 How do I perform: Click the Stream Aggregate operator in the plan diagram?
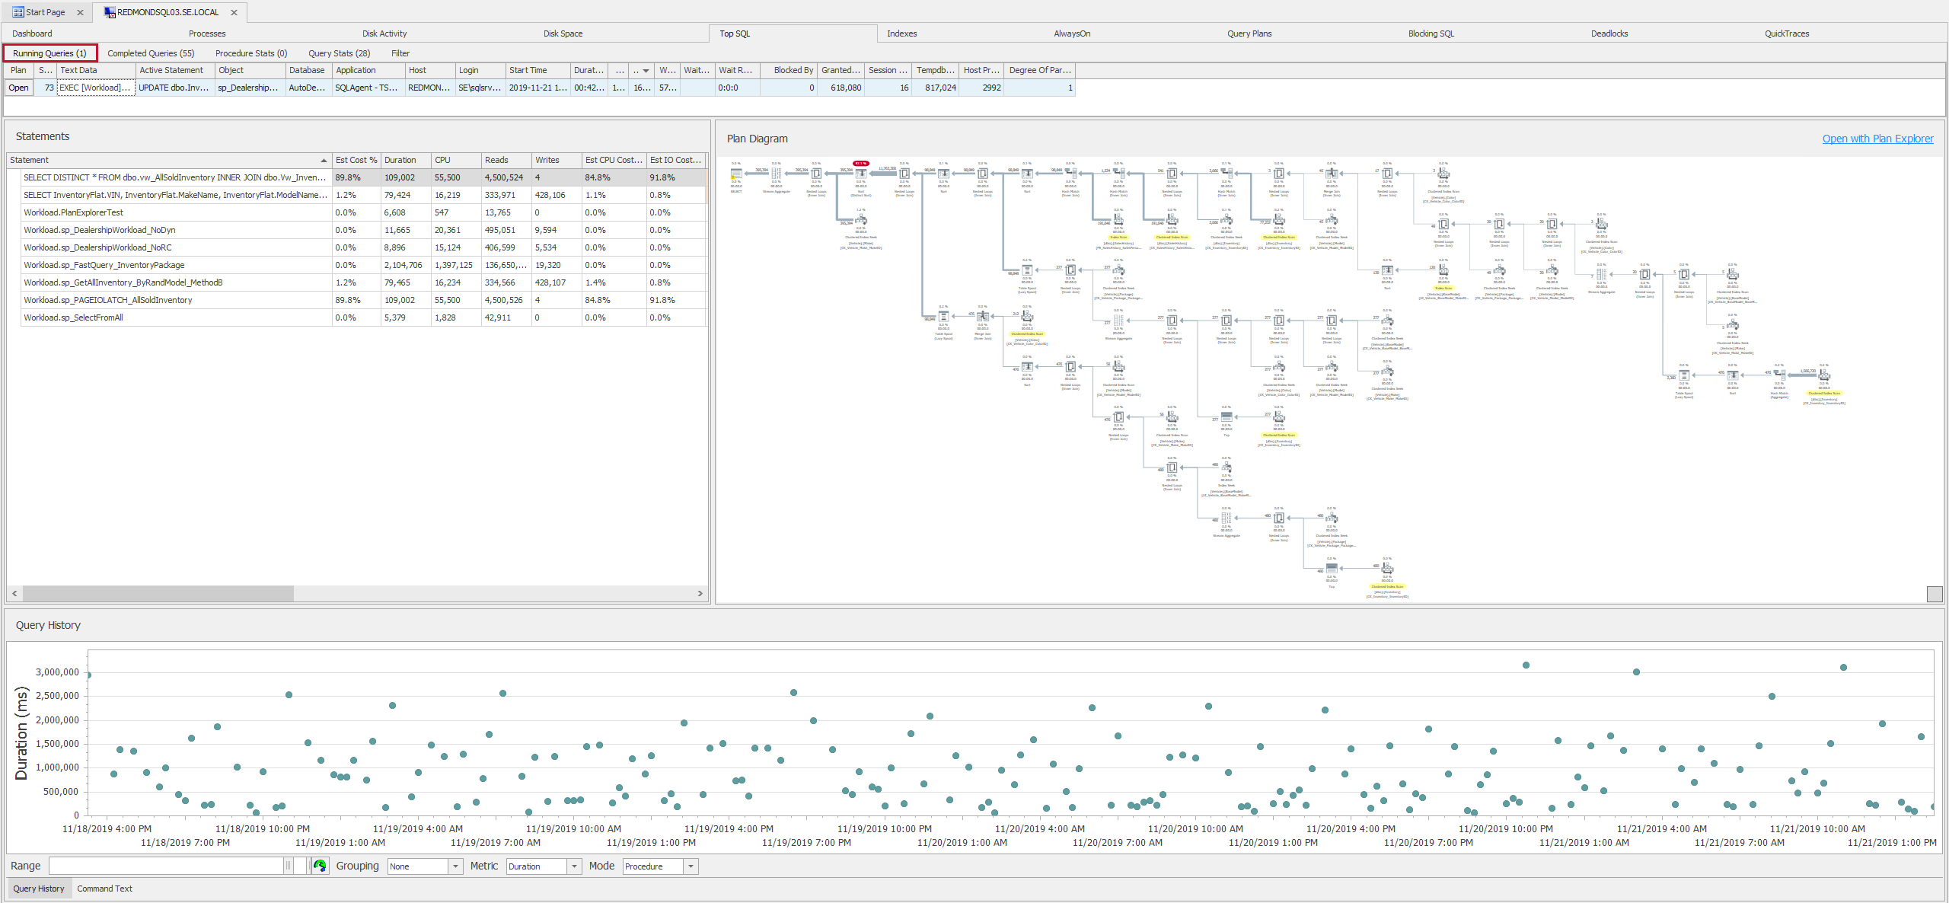[777, 174]
